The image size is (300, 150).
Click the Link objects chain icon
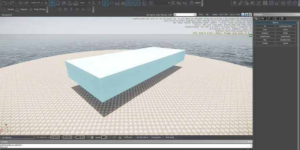[x=21, y=3]
